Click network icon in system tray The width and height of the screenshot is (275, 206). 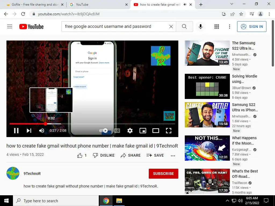pos(234,201)
